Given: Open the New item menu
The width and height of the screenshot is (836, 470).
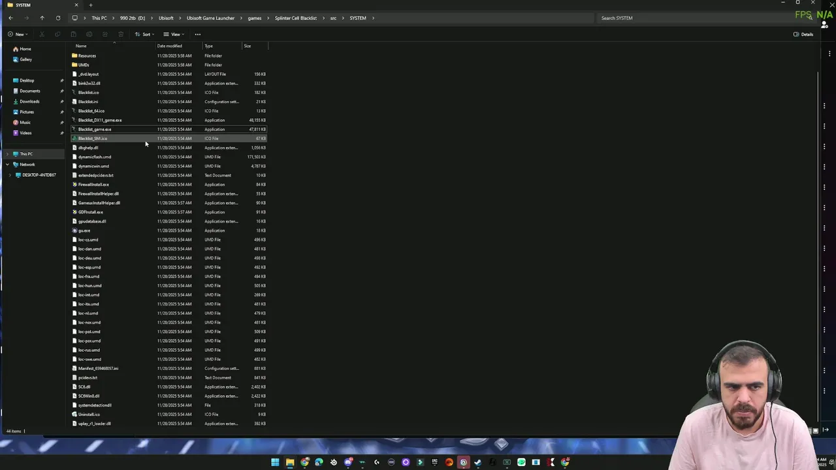Looking at the screenshot, I should click(18, 34).
